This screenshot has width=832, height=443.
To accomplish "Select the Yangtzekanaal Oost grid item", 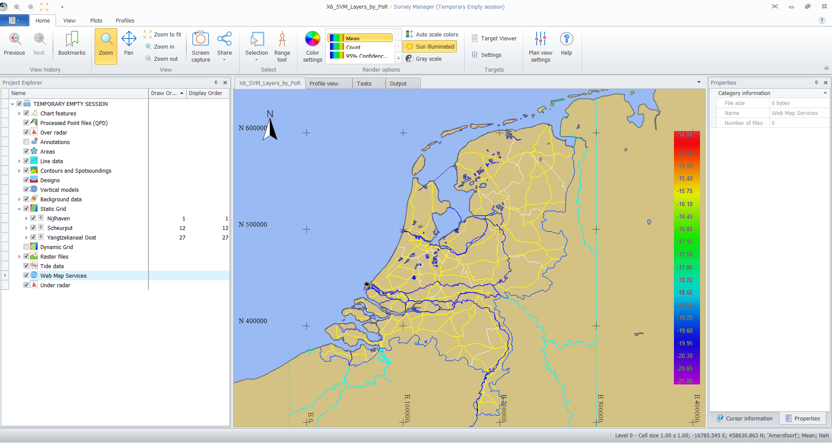I will (71, 237).
